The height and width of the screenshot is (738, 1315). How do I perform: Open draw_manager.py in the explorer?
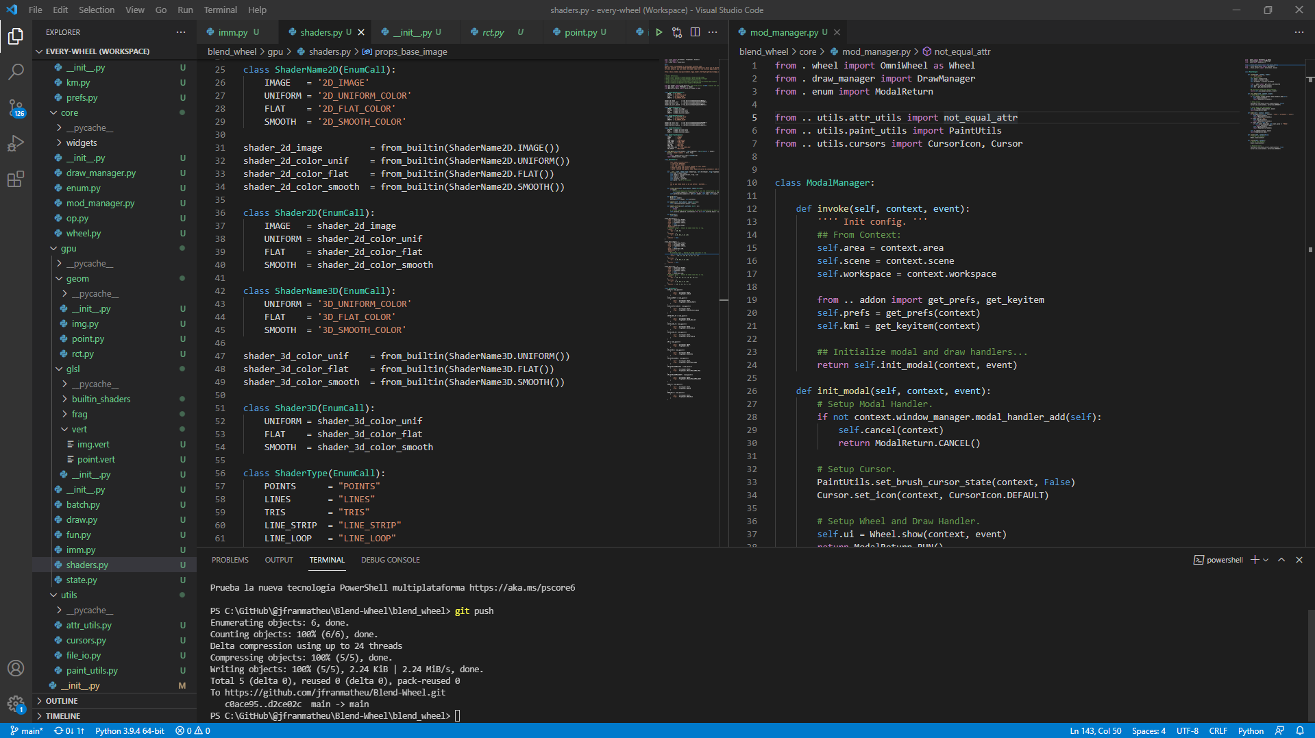101,173
